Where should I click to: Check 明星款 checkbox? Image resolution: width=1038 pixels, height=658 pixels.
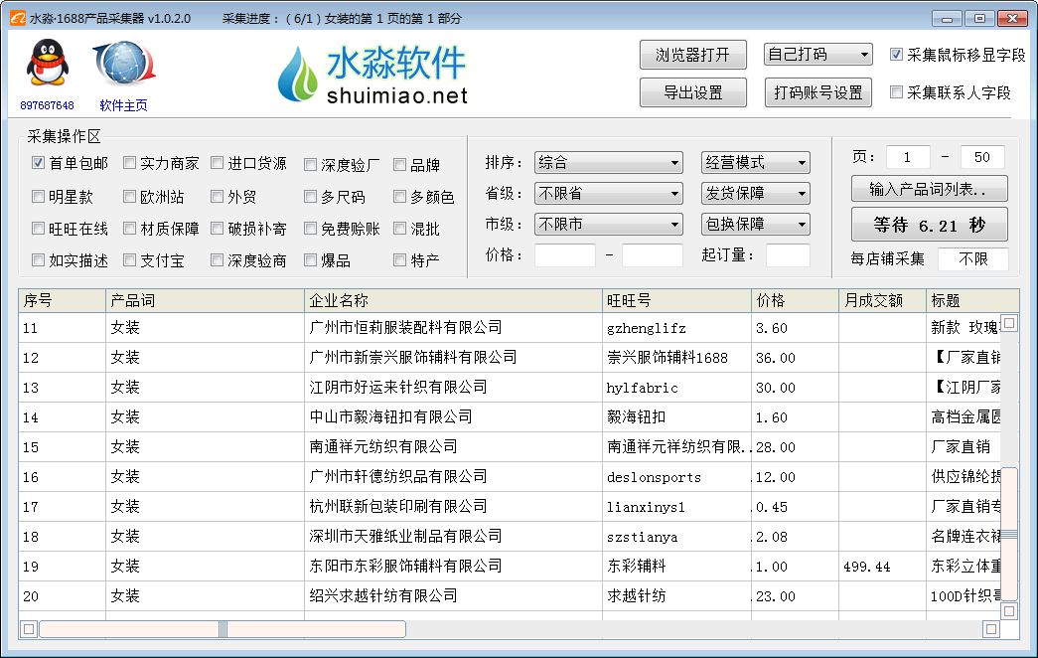39,196
